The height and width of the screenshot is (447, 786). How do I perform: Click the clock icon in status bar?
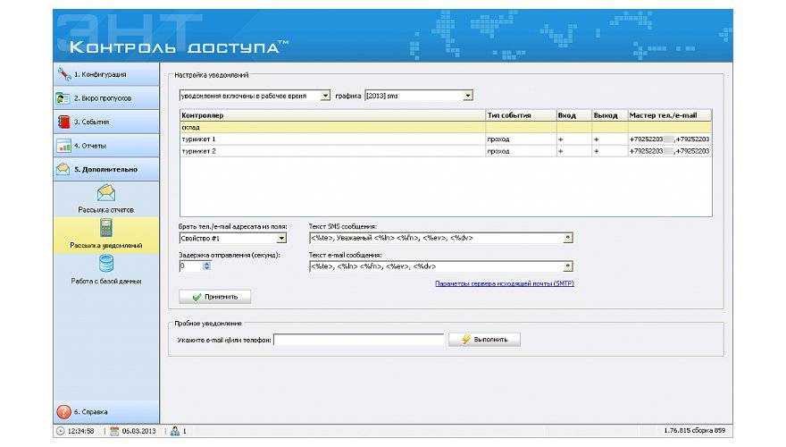(61, 431)
